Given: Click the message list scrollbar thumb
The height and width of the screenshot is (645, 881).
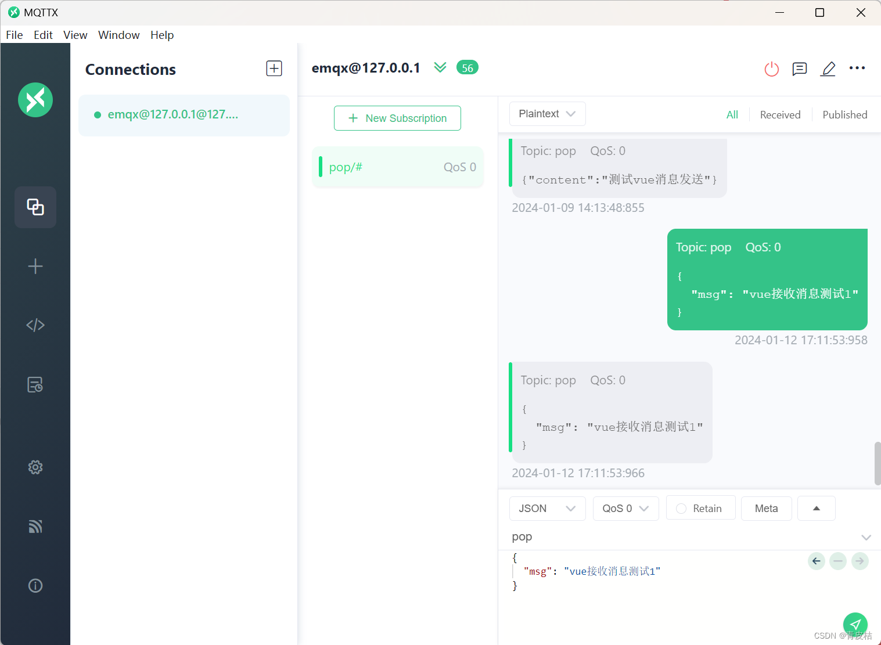Looking at the screenshot, I should point(878,463).
